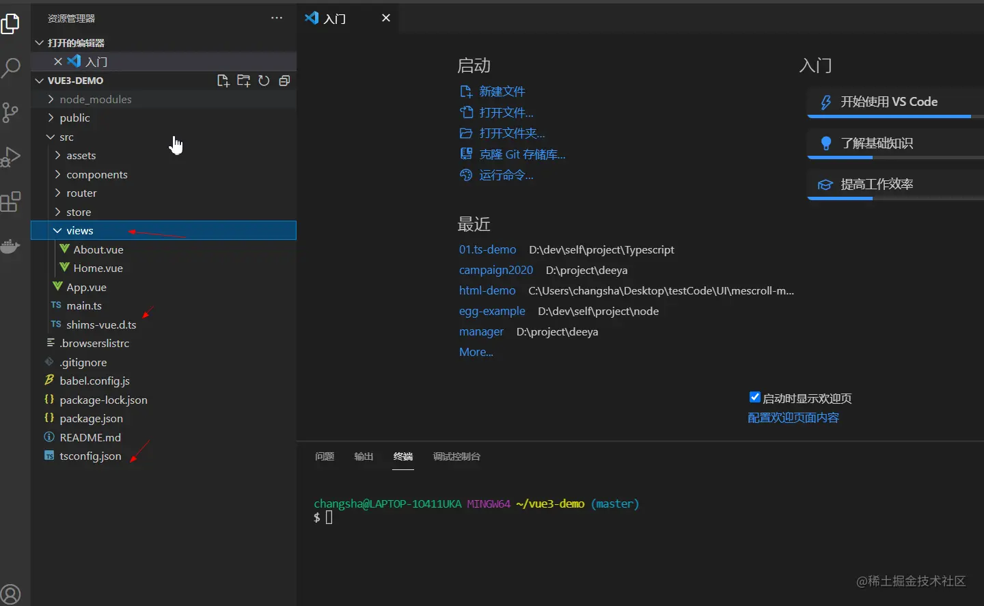Open the Explorer view in activity bar
984x606 pixels.
point(10,25)
